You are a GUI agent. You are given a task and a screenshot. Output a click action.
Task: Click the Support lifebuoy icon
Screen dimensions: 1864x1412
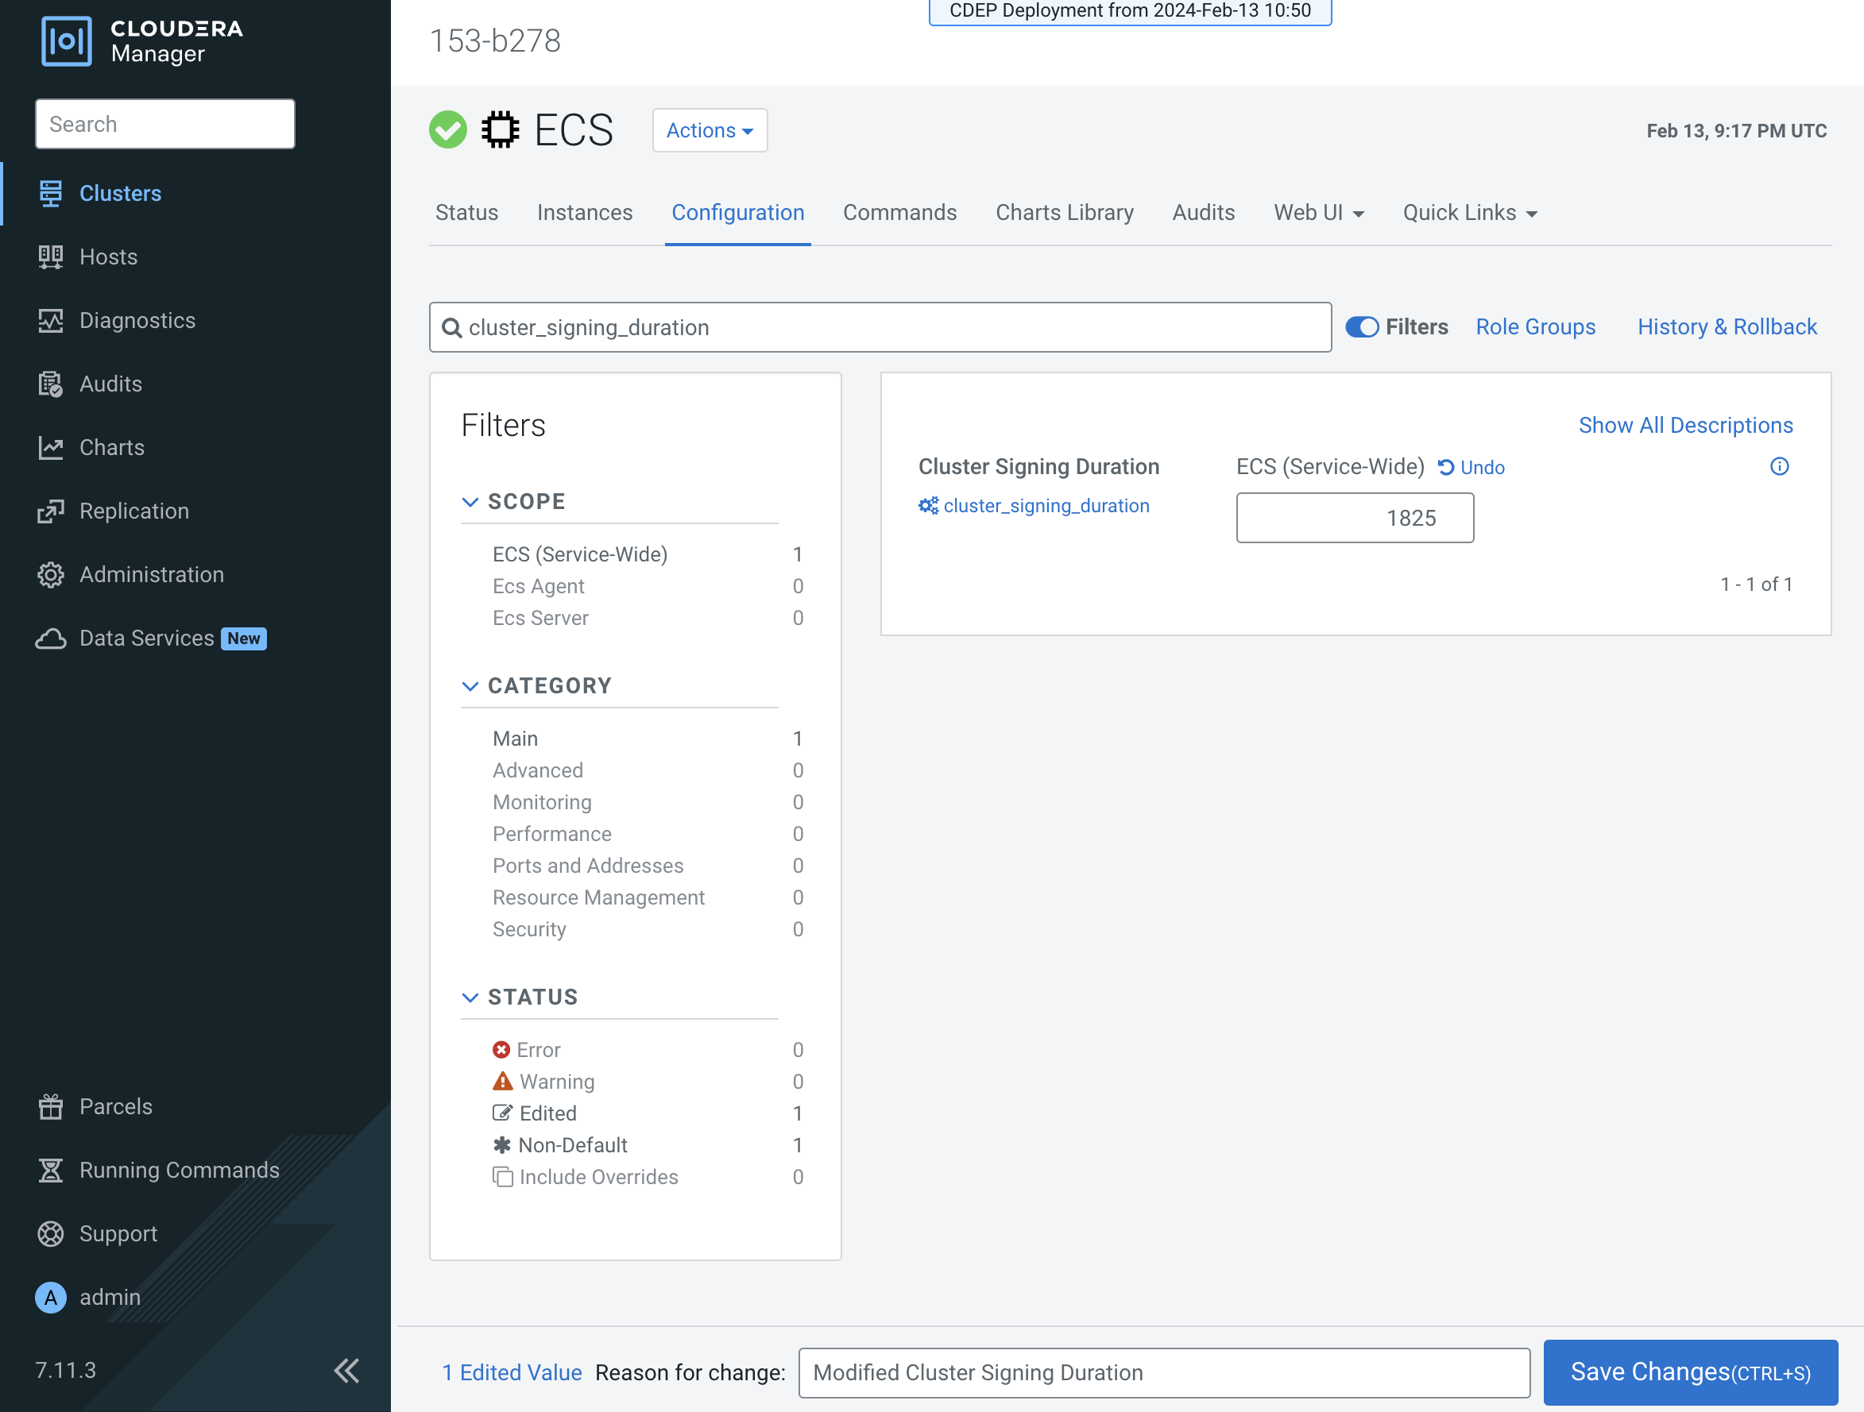tap(51, 1233)
